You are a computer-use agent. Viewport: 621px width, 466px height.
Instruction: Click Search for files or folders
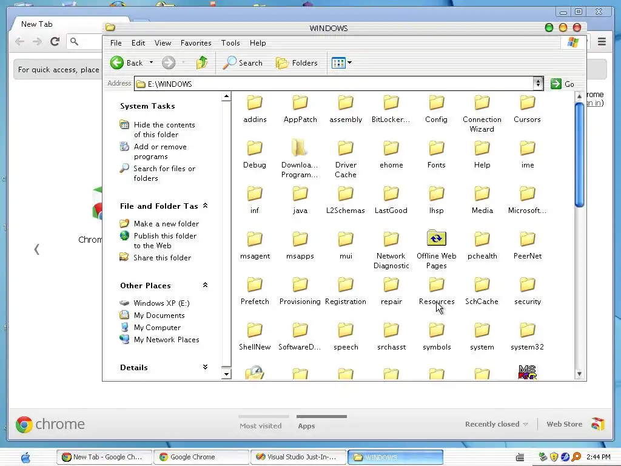[x=164, y=173]
